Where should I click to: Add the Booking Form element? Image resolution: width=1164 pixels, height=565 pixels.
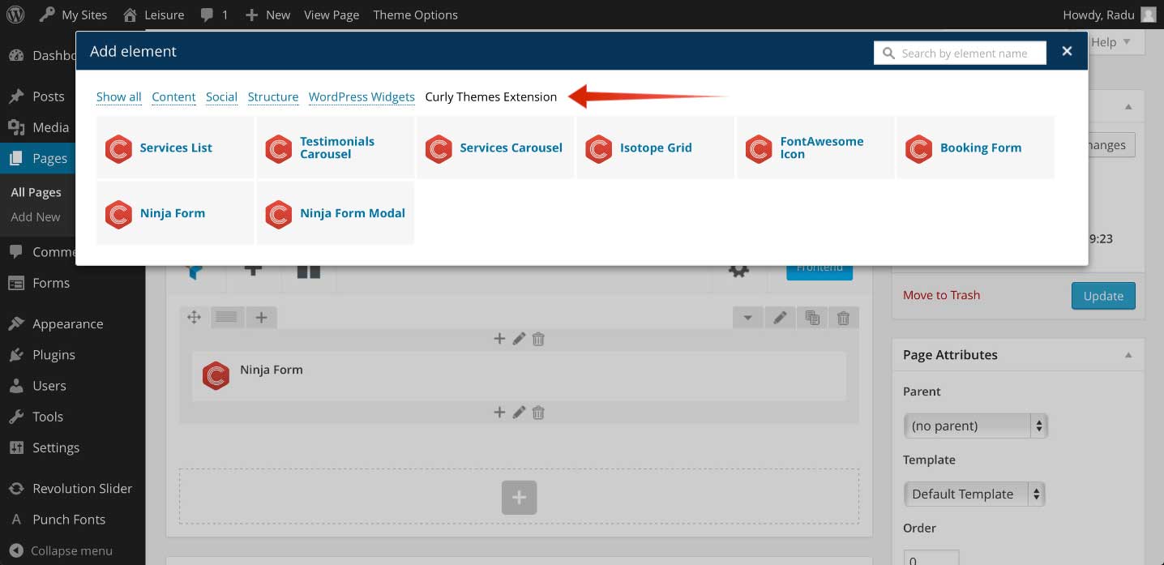point(975,148)
